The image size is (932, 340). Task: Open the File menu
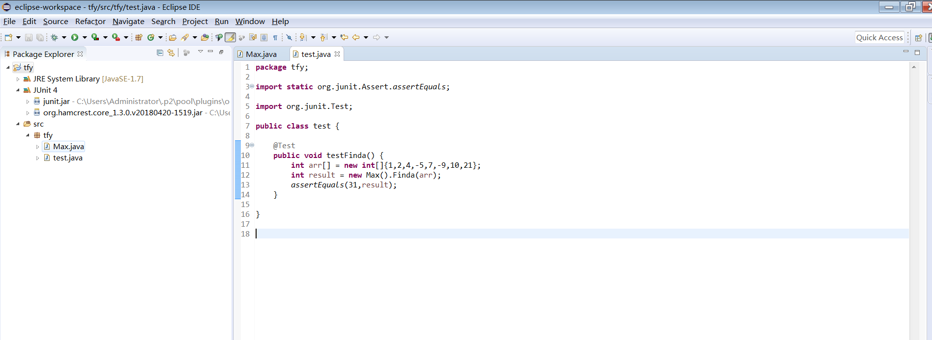click(x=9, y=21)
